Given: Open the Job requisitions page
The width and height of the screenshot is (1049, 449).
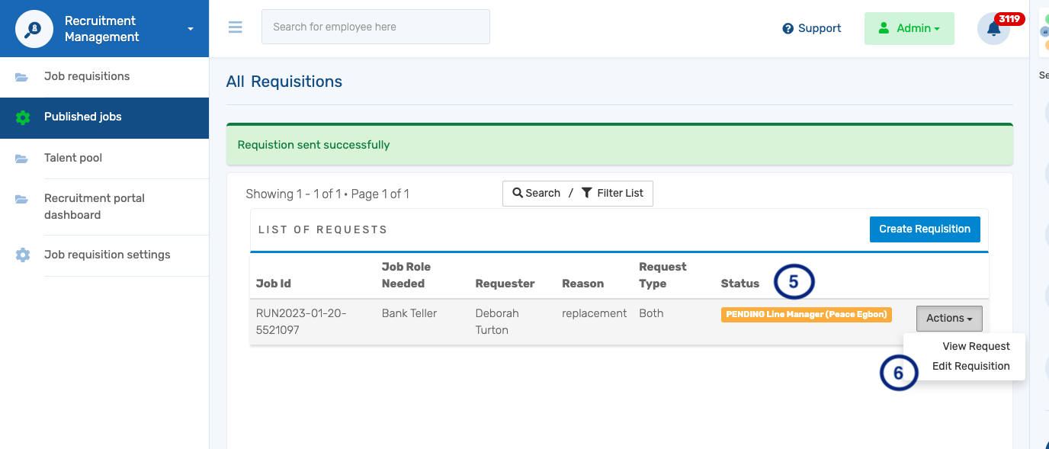Looking at the screenshot, I should pyautogui.click(x=86, y=76).
